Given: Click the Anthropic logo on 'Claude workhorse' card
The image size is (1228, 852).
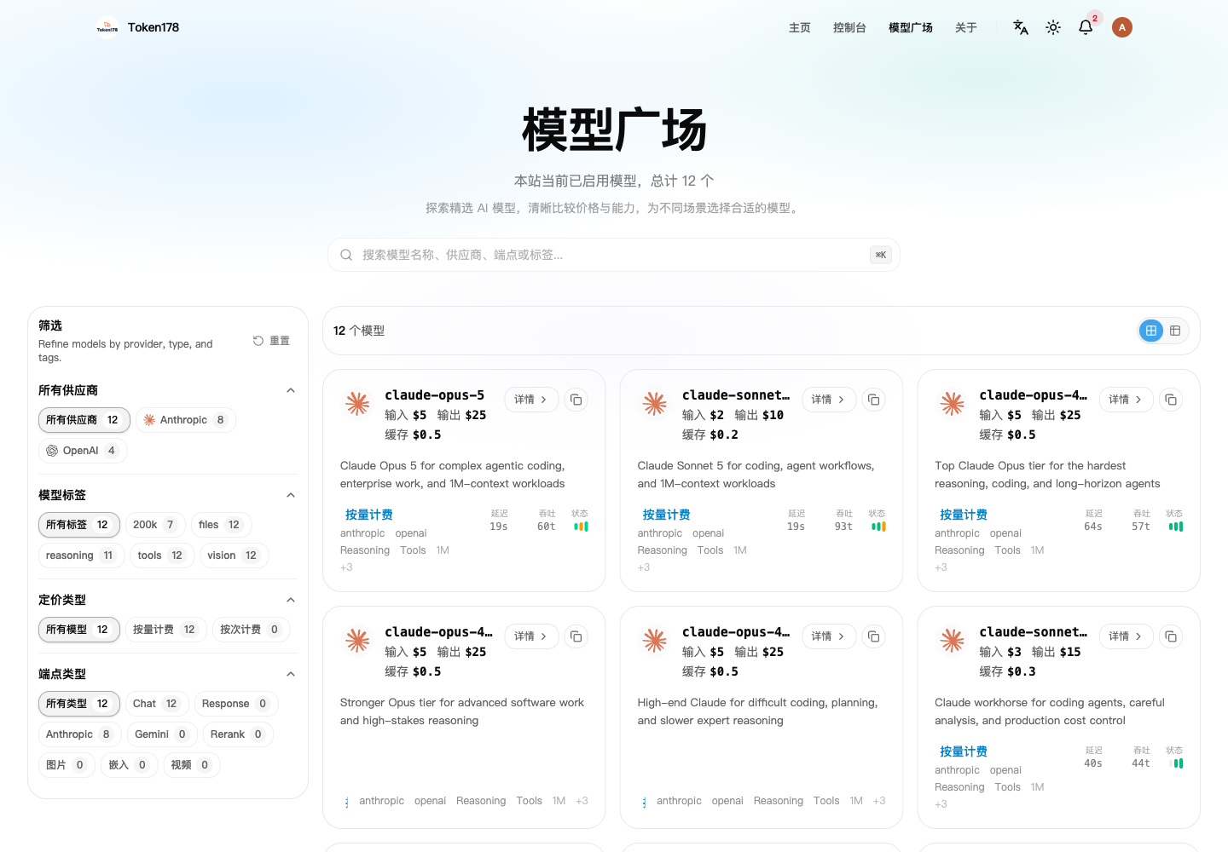Looking at the screenshot, I should click(953, 641).
